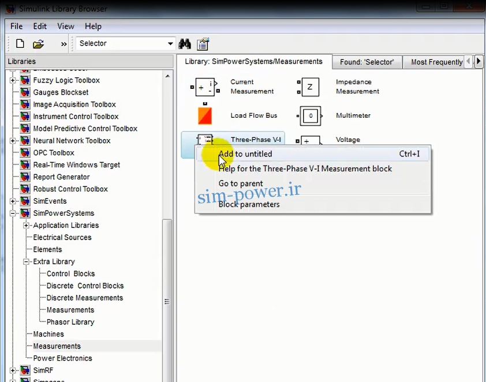Image resolution: width=486 pixels, height=382 pixels.
Task: Click the Robust Control Toolbox library icon
Action: (25, 189)
